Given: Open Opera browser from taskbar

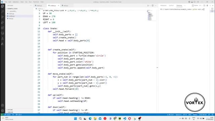Looking at the screenshot, I should [x=130, y=119].
